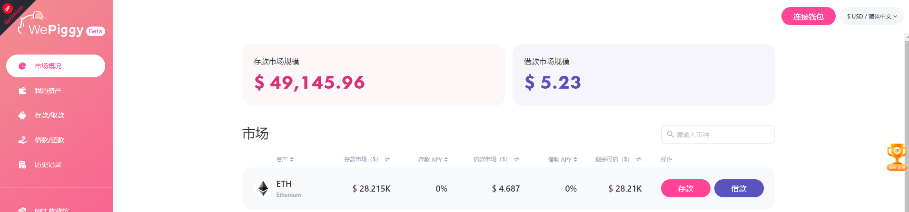This screenshot has height=212, width=909.
Task: Click the purple 借款 button for ETH
Action: pyautogui.click(x=739, y=188)
